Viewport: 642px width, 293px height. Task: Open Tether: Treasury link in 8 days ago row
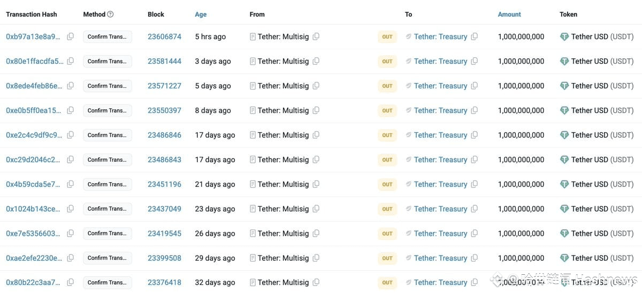pyautogui.click(x=440, y=110)
